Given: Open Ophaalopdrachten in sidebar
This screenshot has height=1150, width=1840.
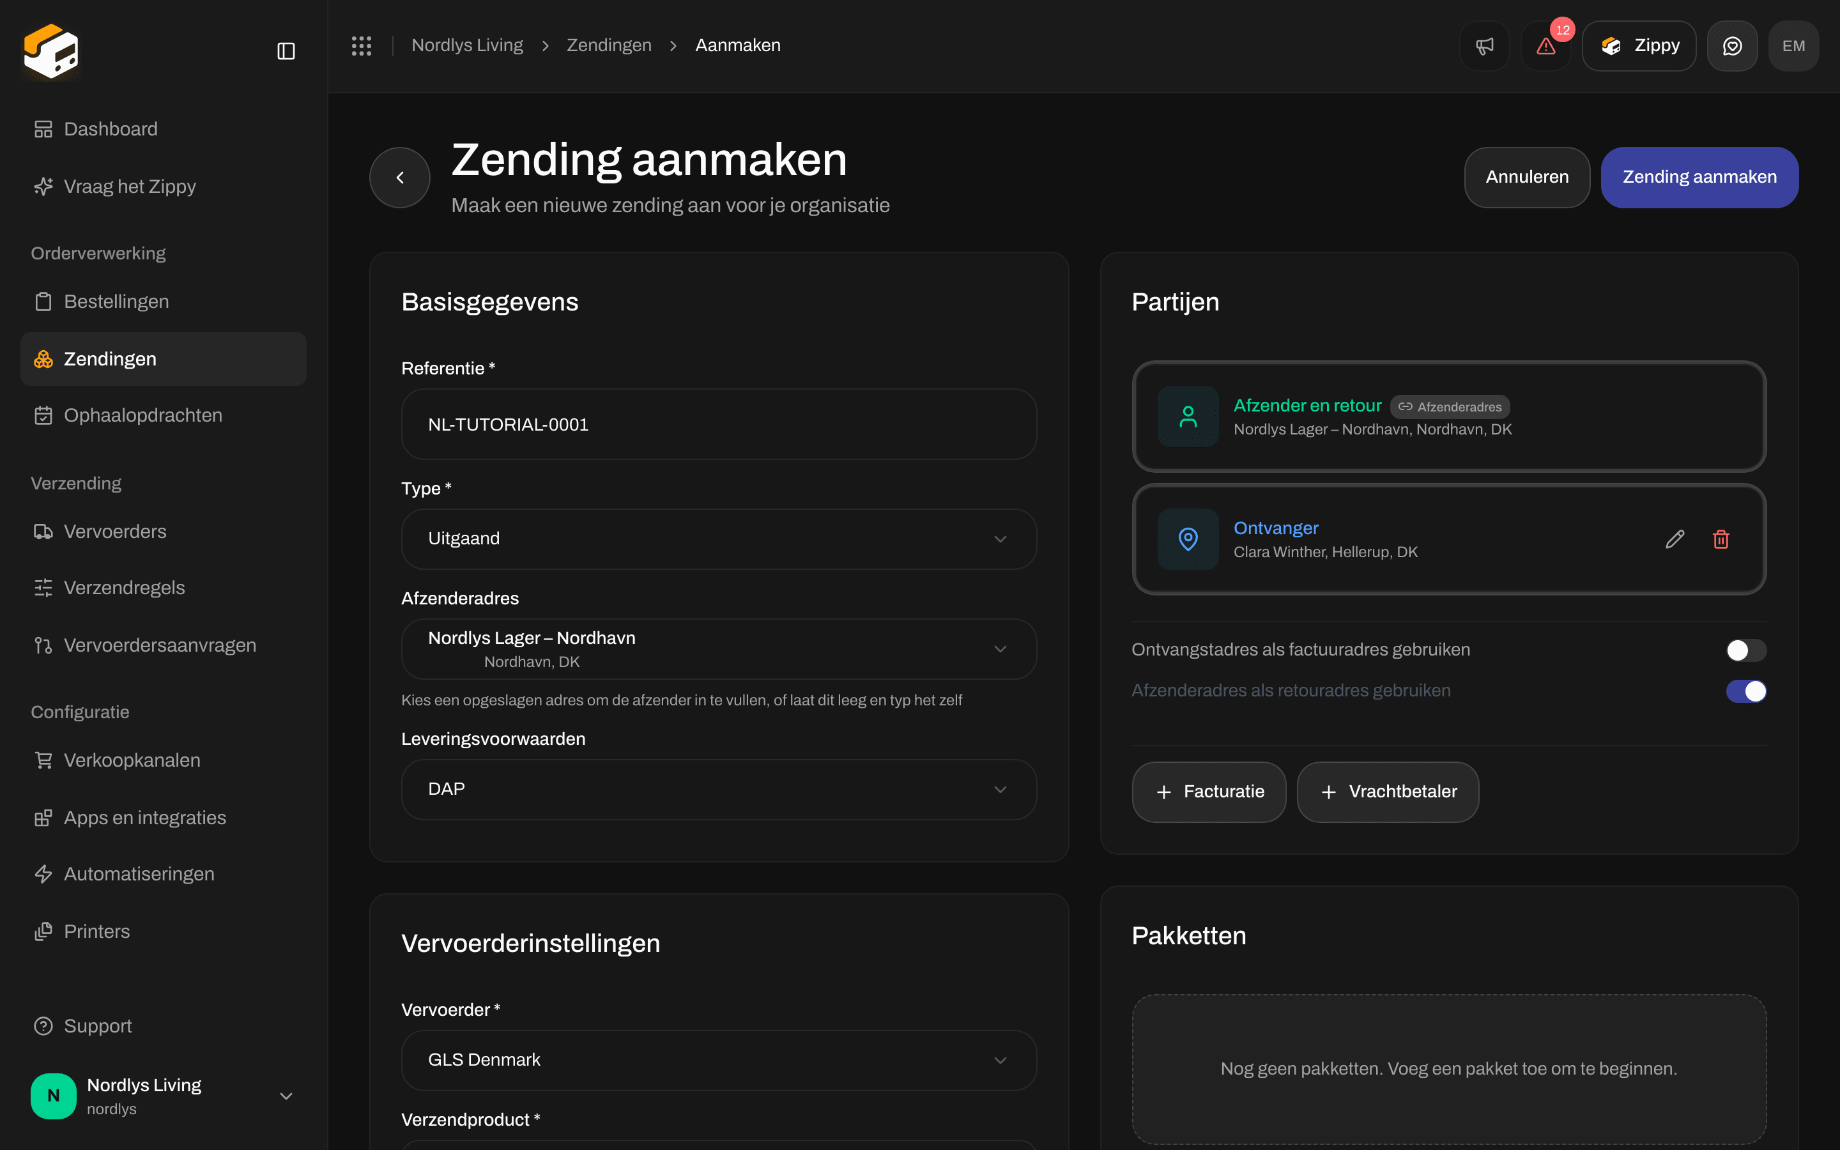Looking at the screenshot, I should click(x=163, y=415).
